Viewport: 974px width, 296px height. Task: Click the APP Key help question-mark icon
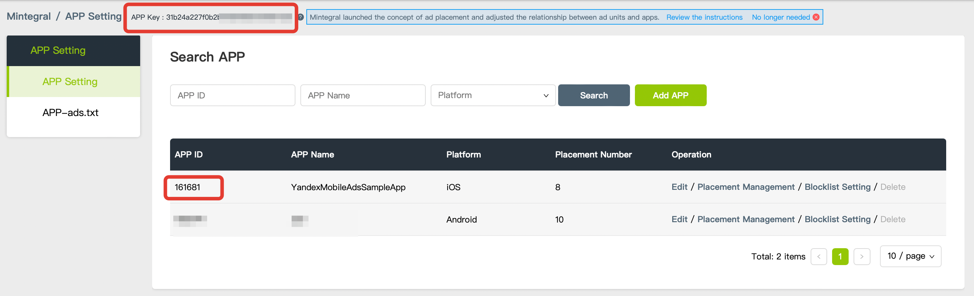coord(301,17)
